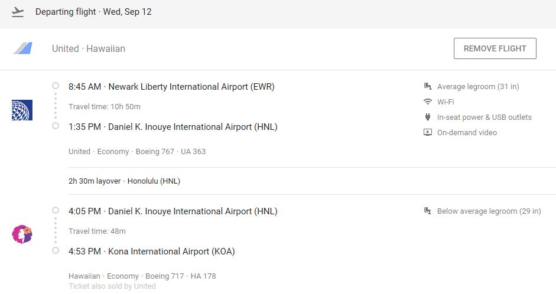
Task: Click the Newark departure stop circle
Action: coord(56,86)
